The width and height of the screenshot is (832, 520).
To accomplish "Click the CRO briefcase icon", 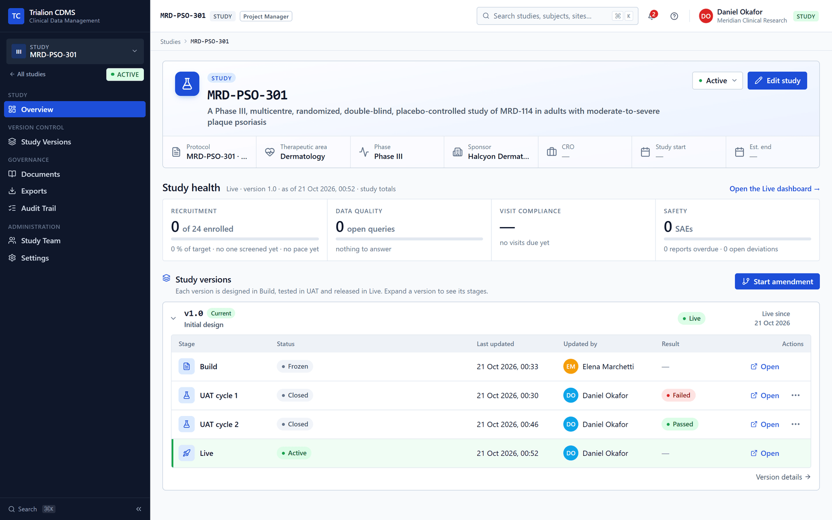I will [x=552, y=152].
